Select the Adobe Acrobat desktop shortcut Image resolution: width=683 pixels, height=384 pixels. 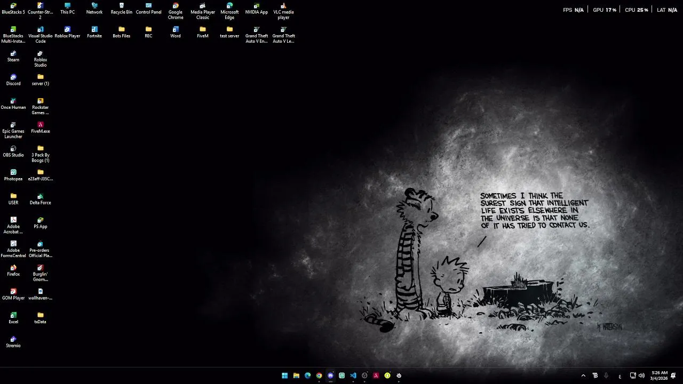coord(13,226)
